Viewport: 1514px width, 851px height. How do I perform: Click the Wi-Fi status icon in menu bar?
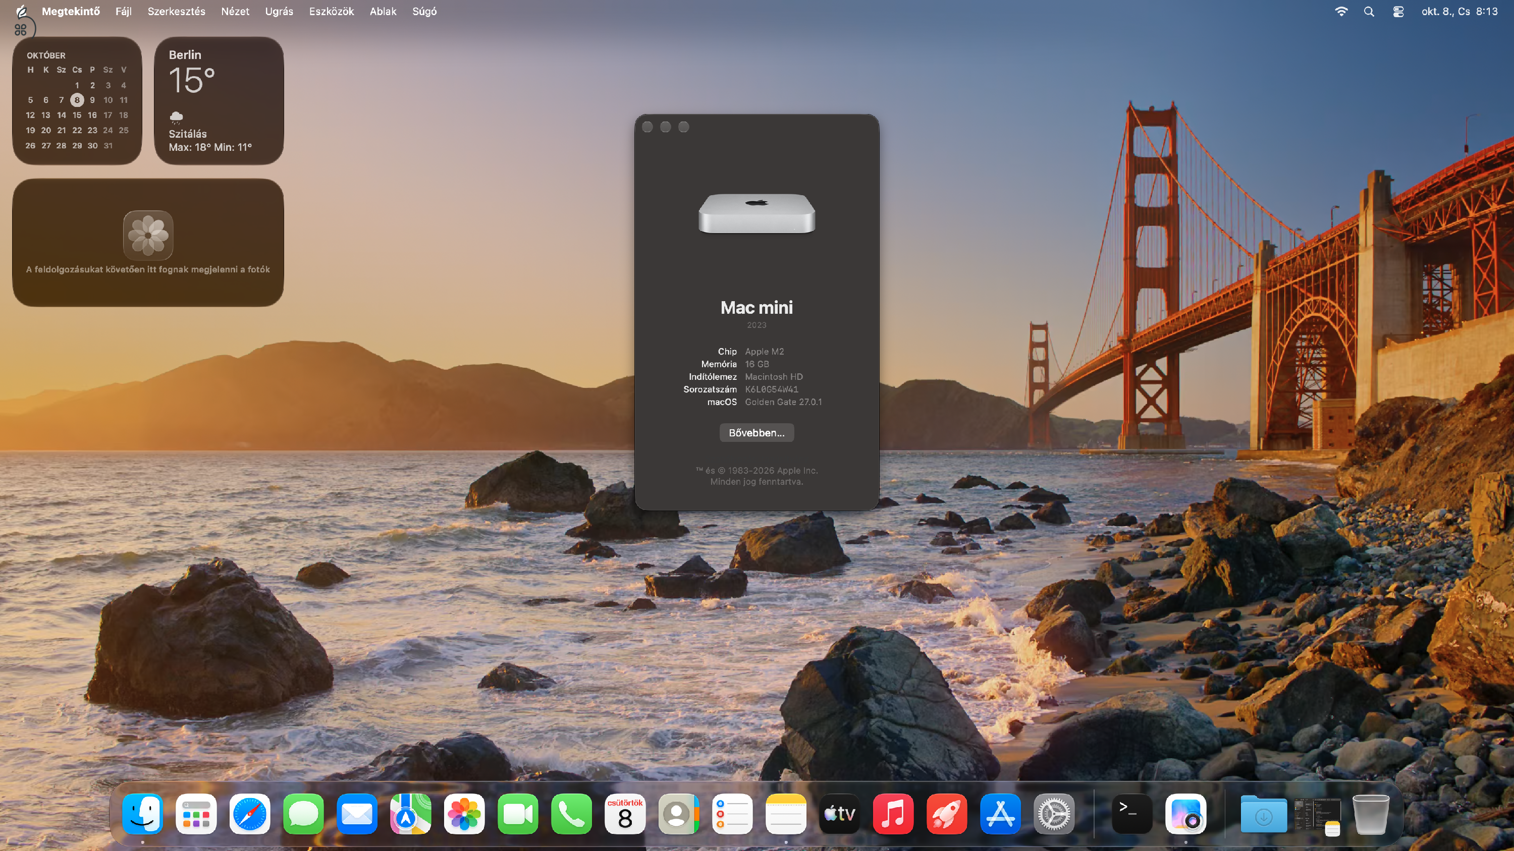[1341, 12]
